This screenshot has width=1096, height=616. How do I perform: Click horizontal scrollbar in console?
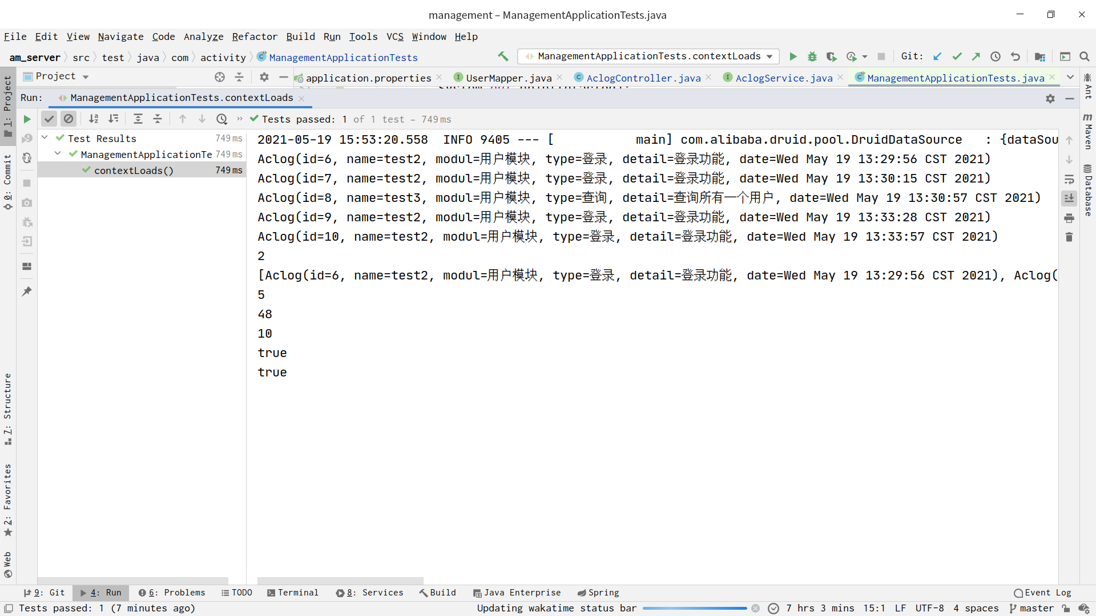point(340,580)
